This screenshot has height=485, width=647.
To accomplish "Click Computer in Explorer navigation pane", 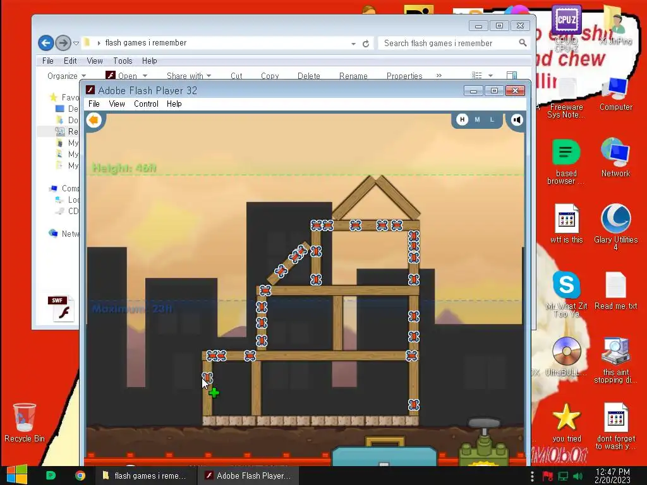I will 64,188.
